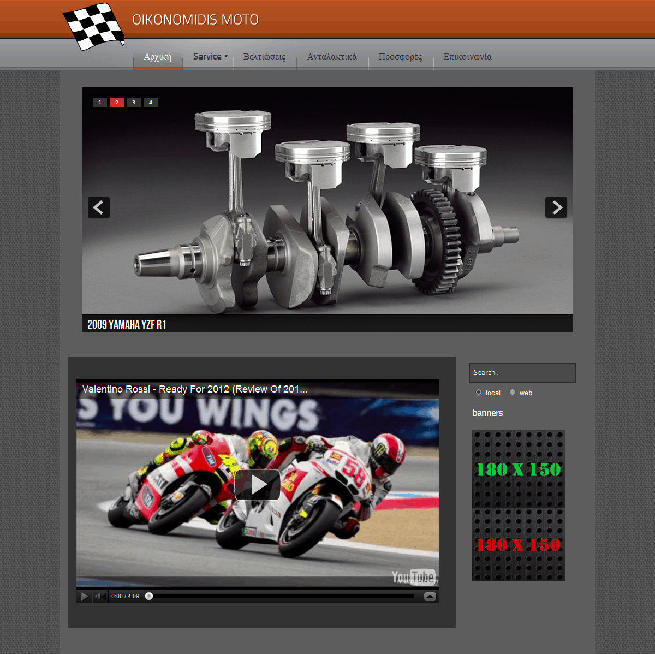655x654 pixels.
Task: Jump to slide 2 in slideshow
Action: click(x=117, y=102)
